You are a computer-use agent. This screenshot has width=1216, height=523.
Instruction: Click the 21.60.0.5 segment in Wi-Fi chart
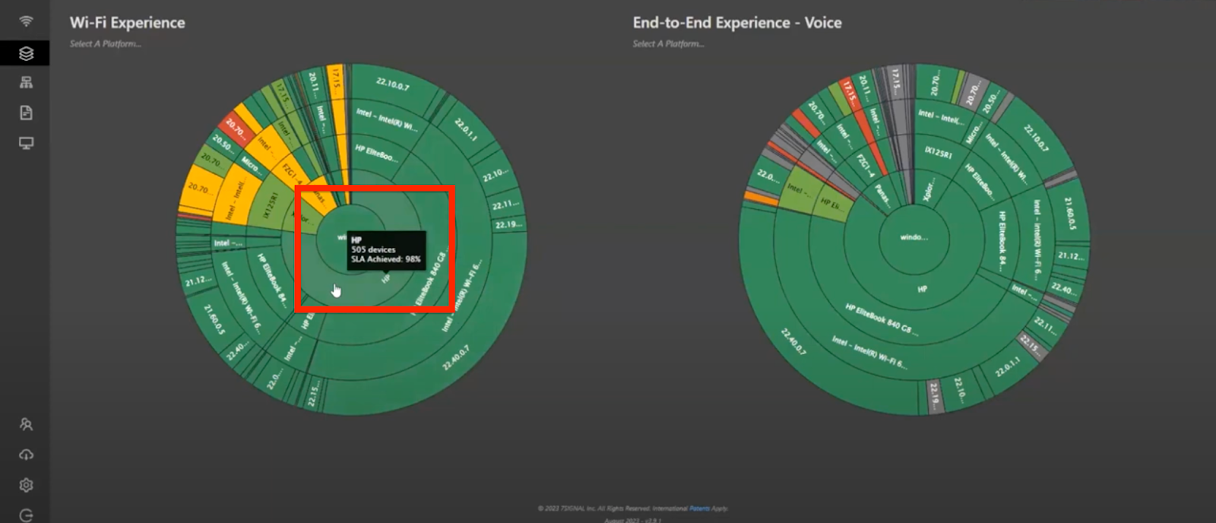(215, 320)
